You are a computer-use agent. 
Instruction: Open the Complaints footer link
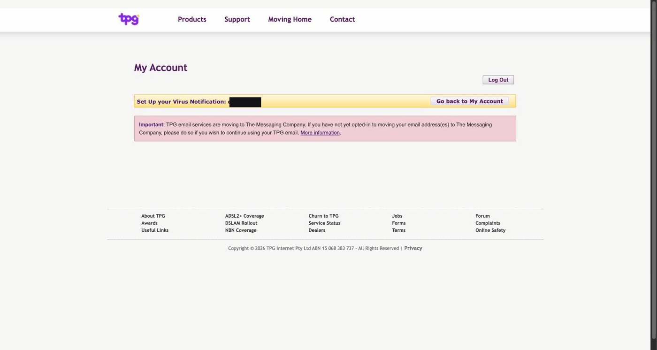coord(488,223)
